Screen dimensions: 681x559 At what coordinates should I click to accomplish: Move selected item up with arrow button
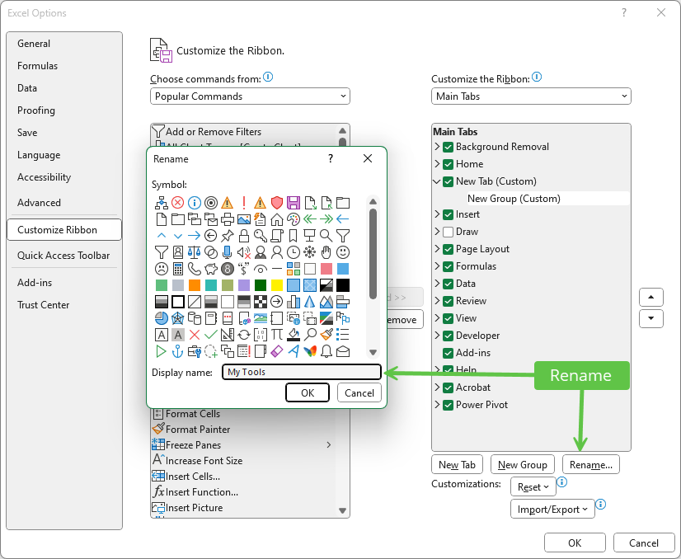(651, 298)
